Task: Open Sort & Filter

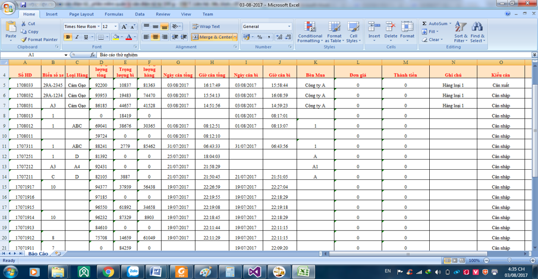Action: 461,31
